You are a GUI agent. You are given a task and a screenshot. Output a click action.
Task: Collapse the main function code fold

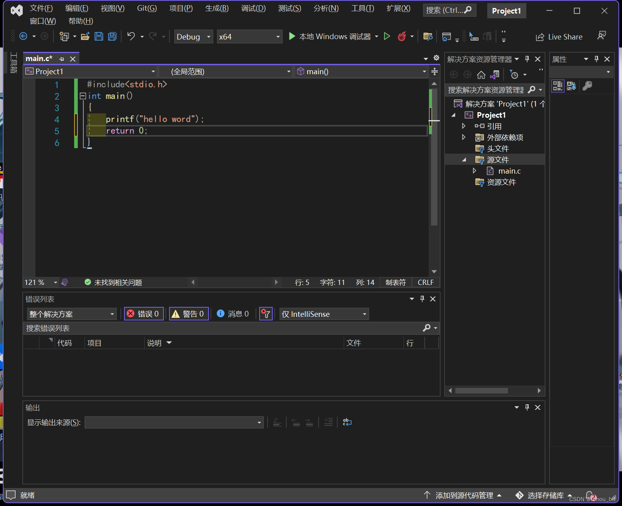point(83,96)
